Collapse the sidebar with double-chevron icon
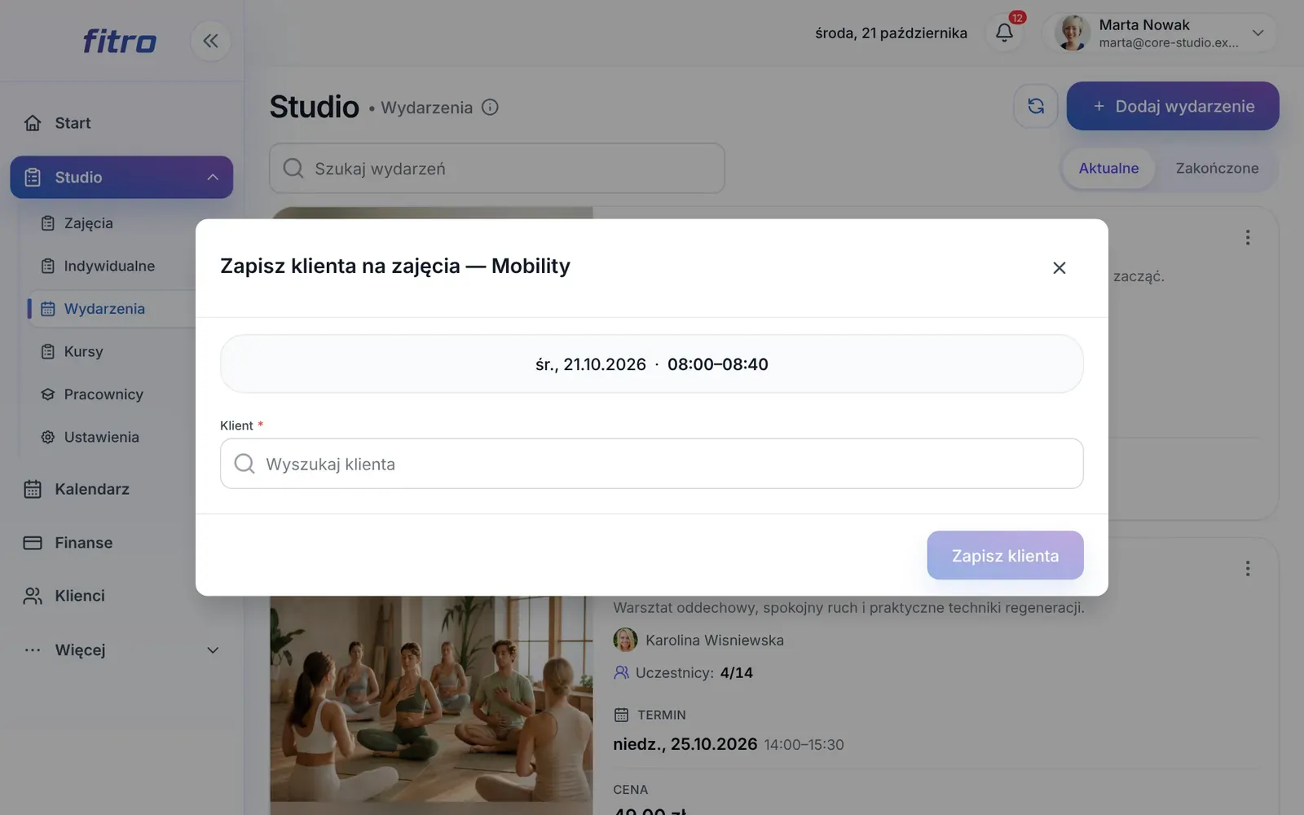This screenshot has height=815, width=1304. [210, 41]
